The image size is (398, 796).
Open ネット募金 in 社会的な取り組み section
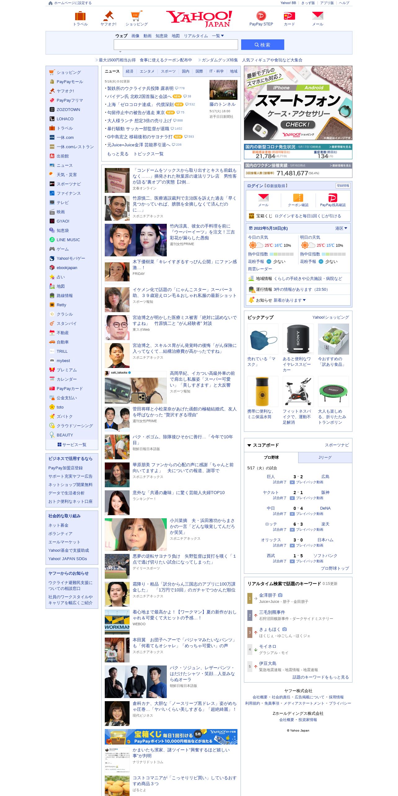pos(58,525)
